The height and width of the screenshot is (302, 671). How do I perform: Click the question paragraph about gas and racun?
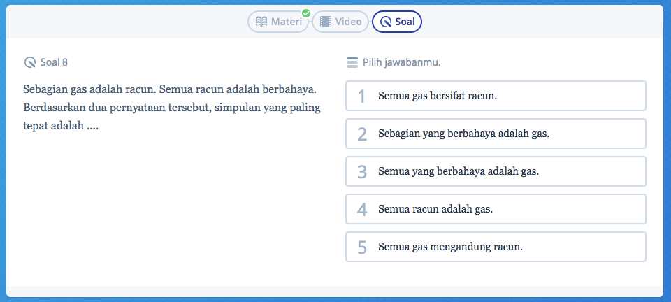[171, 109]
